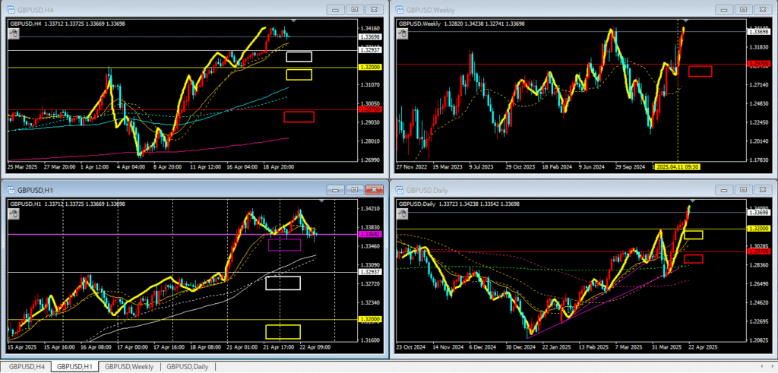
Task: Click the chart shift triangle in H1 chart
Action: (x=322, y=201)
